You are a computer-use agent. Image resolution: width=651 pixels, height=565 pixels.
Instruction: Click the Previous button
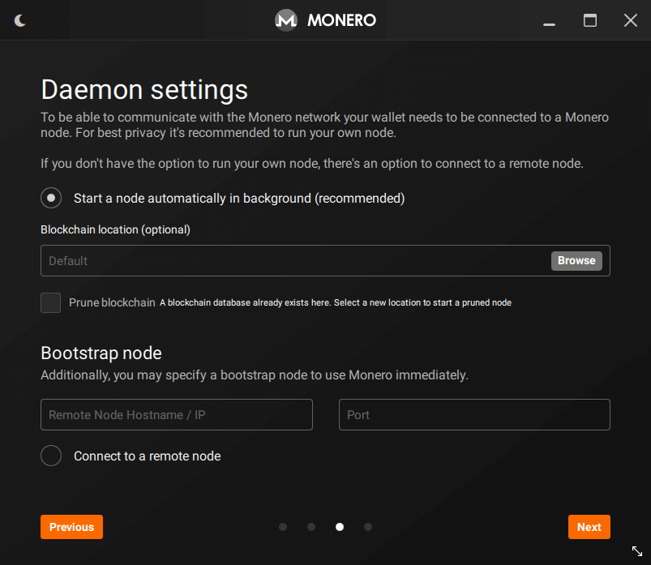(71, 527)
